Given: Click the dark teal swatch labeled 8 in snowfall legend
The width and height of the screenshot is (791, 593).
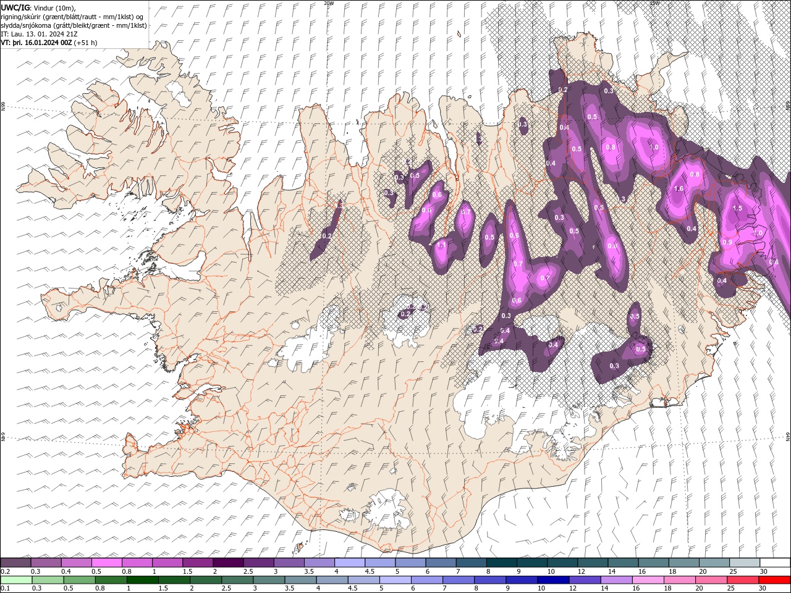Looking at the screenshot, I should click(502, 563).
